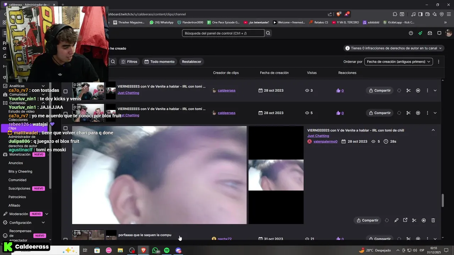454x255 pixels.
Task: Click the Restablecer button
Action: [x=192, y=62]
